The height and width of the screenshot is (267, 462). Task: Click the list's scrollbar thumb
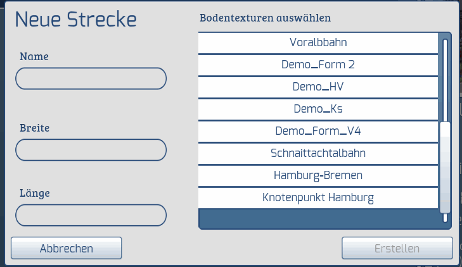coord(445,168)
